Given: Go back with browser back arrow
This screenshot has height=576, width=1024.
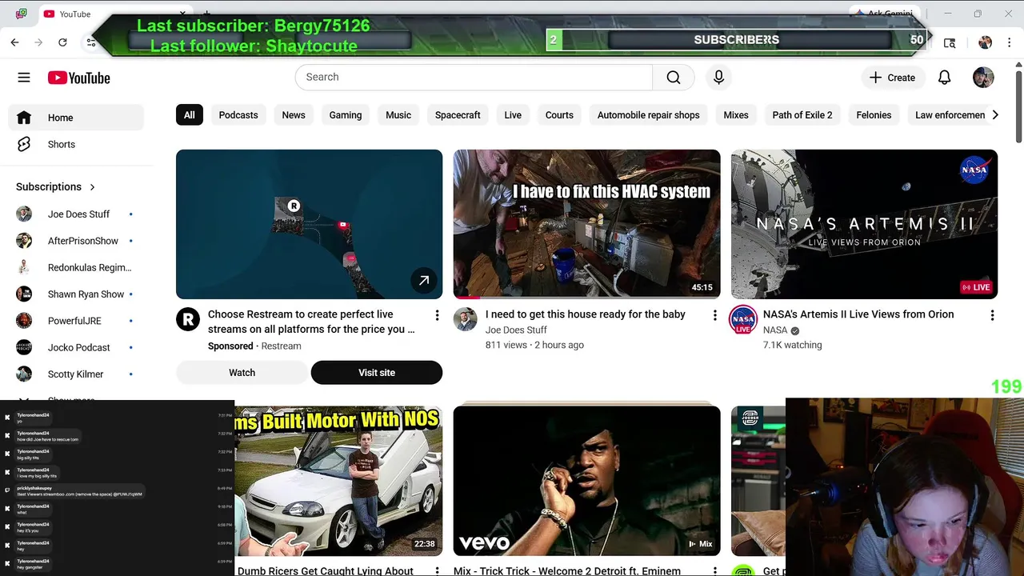Looking at the screenshot, I should pyautogui.click(x=14, y=42).
